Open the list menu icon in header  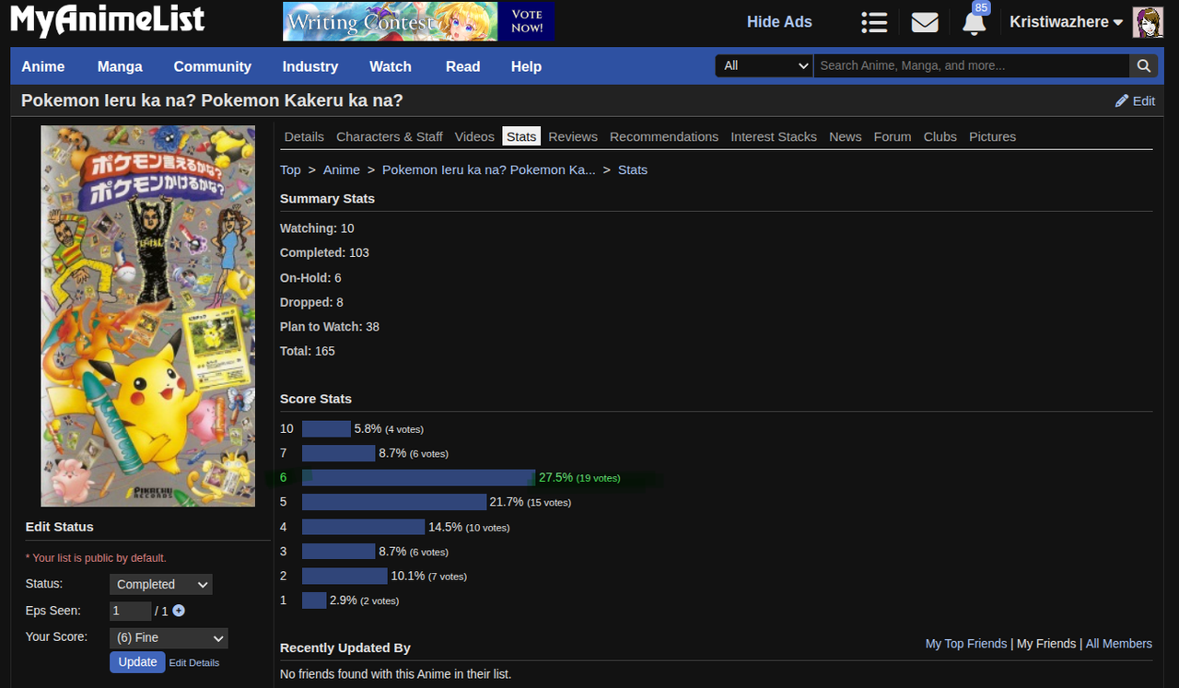click(x=874, y=22)
